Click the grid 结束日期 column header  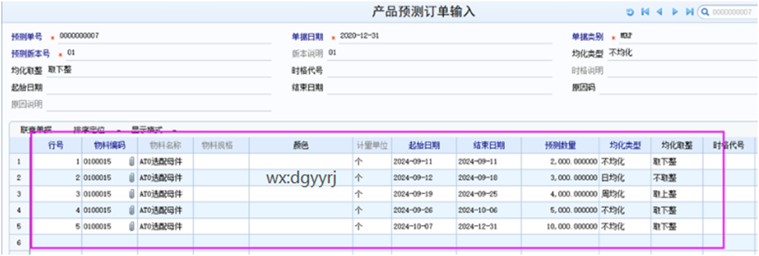coord(489,145)
